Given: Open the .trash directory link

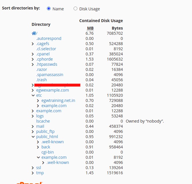Looking at the screenshot, I should [x=41, y=80].
